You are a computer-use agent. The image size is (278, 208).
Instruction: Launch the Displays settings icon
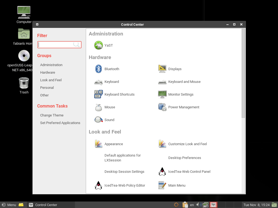(162, 69)
